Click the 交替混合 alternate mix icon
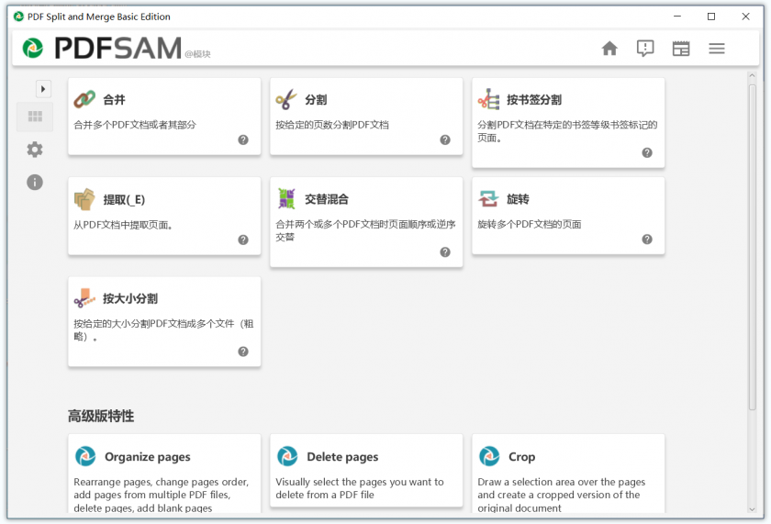 coord(286,198)
